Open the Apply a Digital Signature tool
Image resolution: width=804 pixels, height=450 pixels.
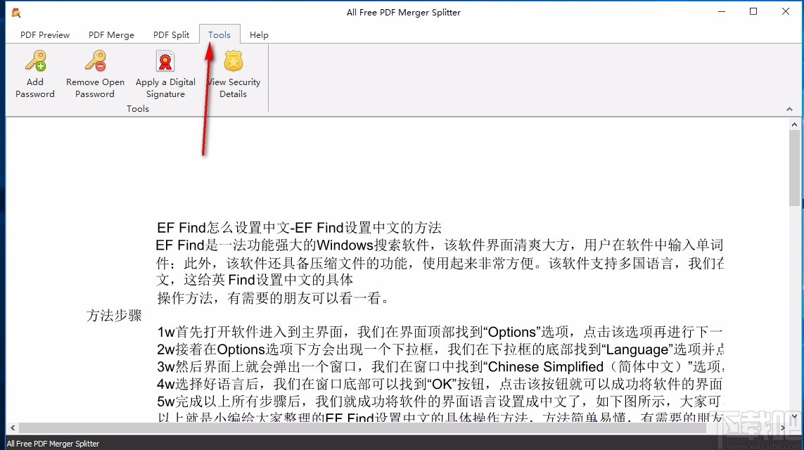point(165,72)
